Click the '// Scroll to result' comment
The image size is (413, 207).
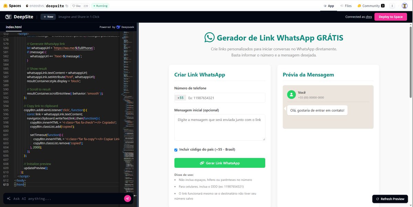39,89
